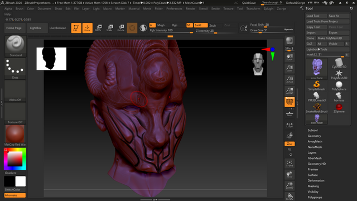This screenshot has height=201, width=357.
Task: Toggle the Gizmo 3D sphere icon
Action: (132, 28)
